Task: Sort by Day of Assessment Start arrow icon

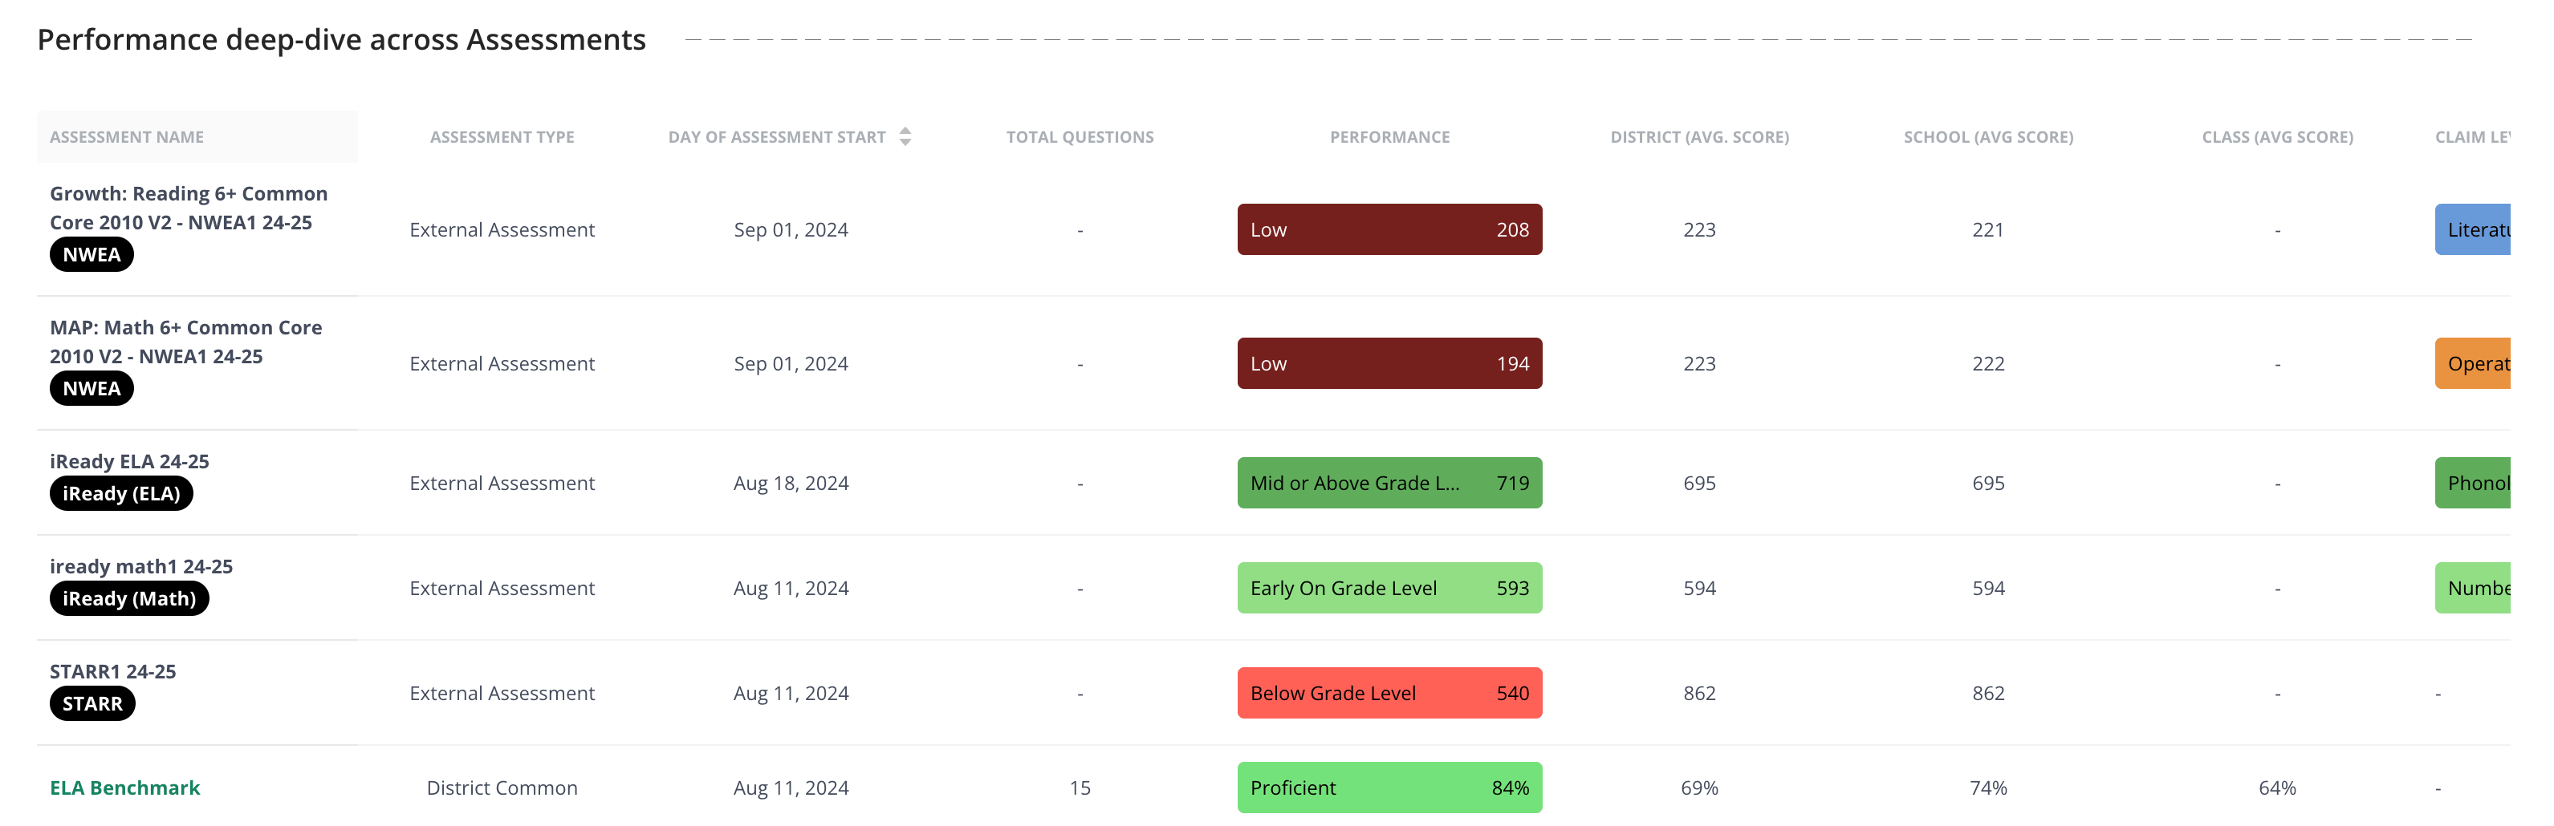Action: (905, 136)
